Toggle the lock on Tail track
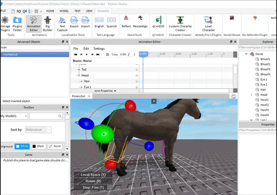The image size is (277, 195). click(x=136, y=69)
